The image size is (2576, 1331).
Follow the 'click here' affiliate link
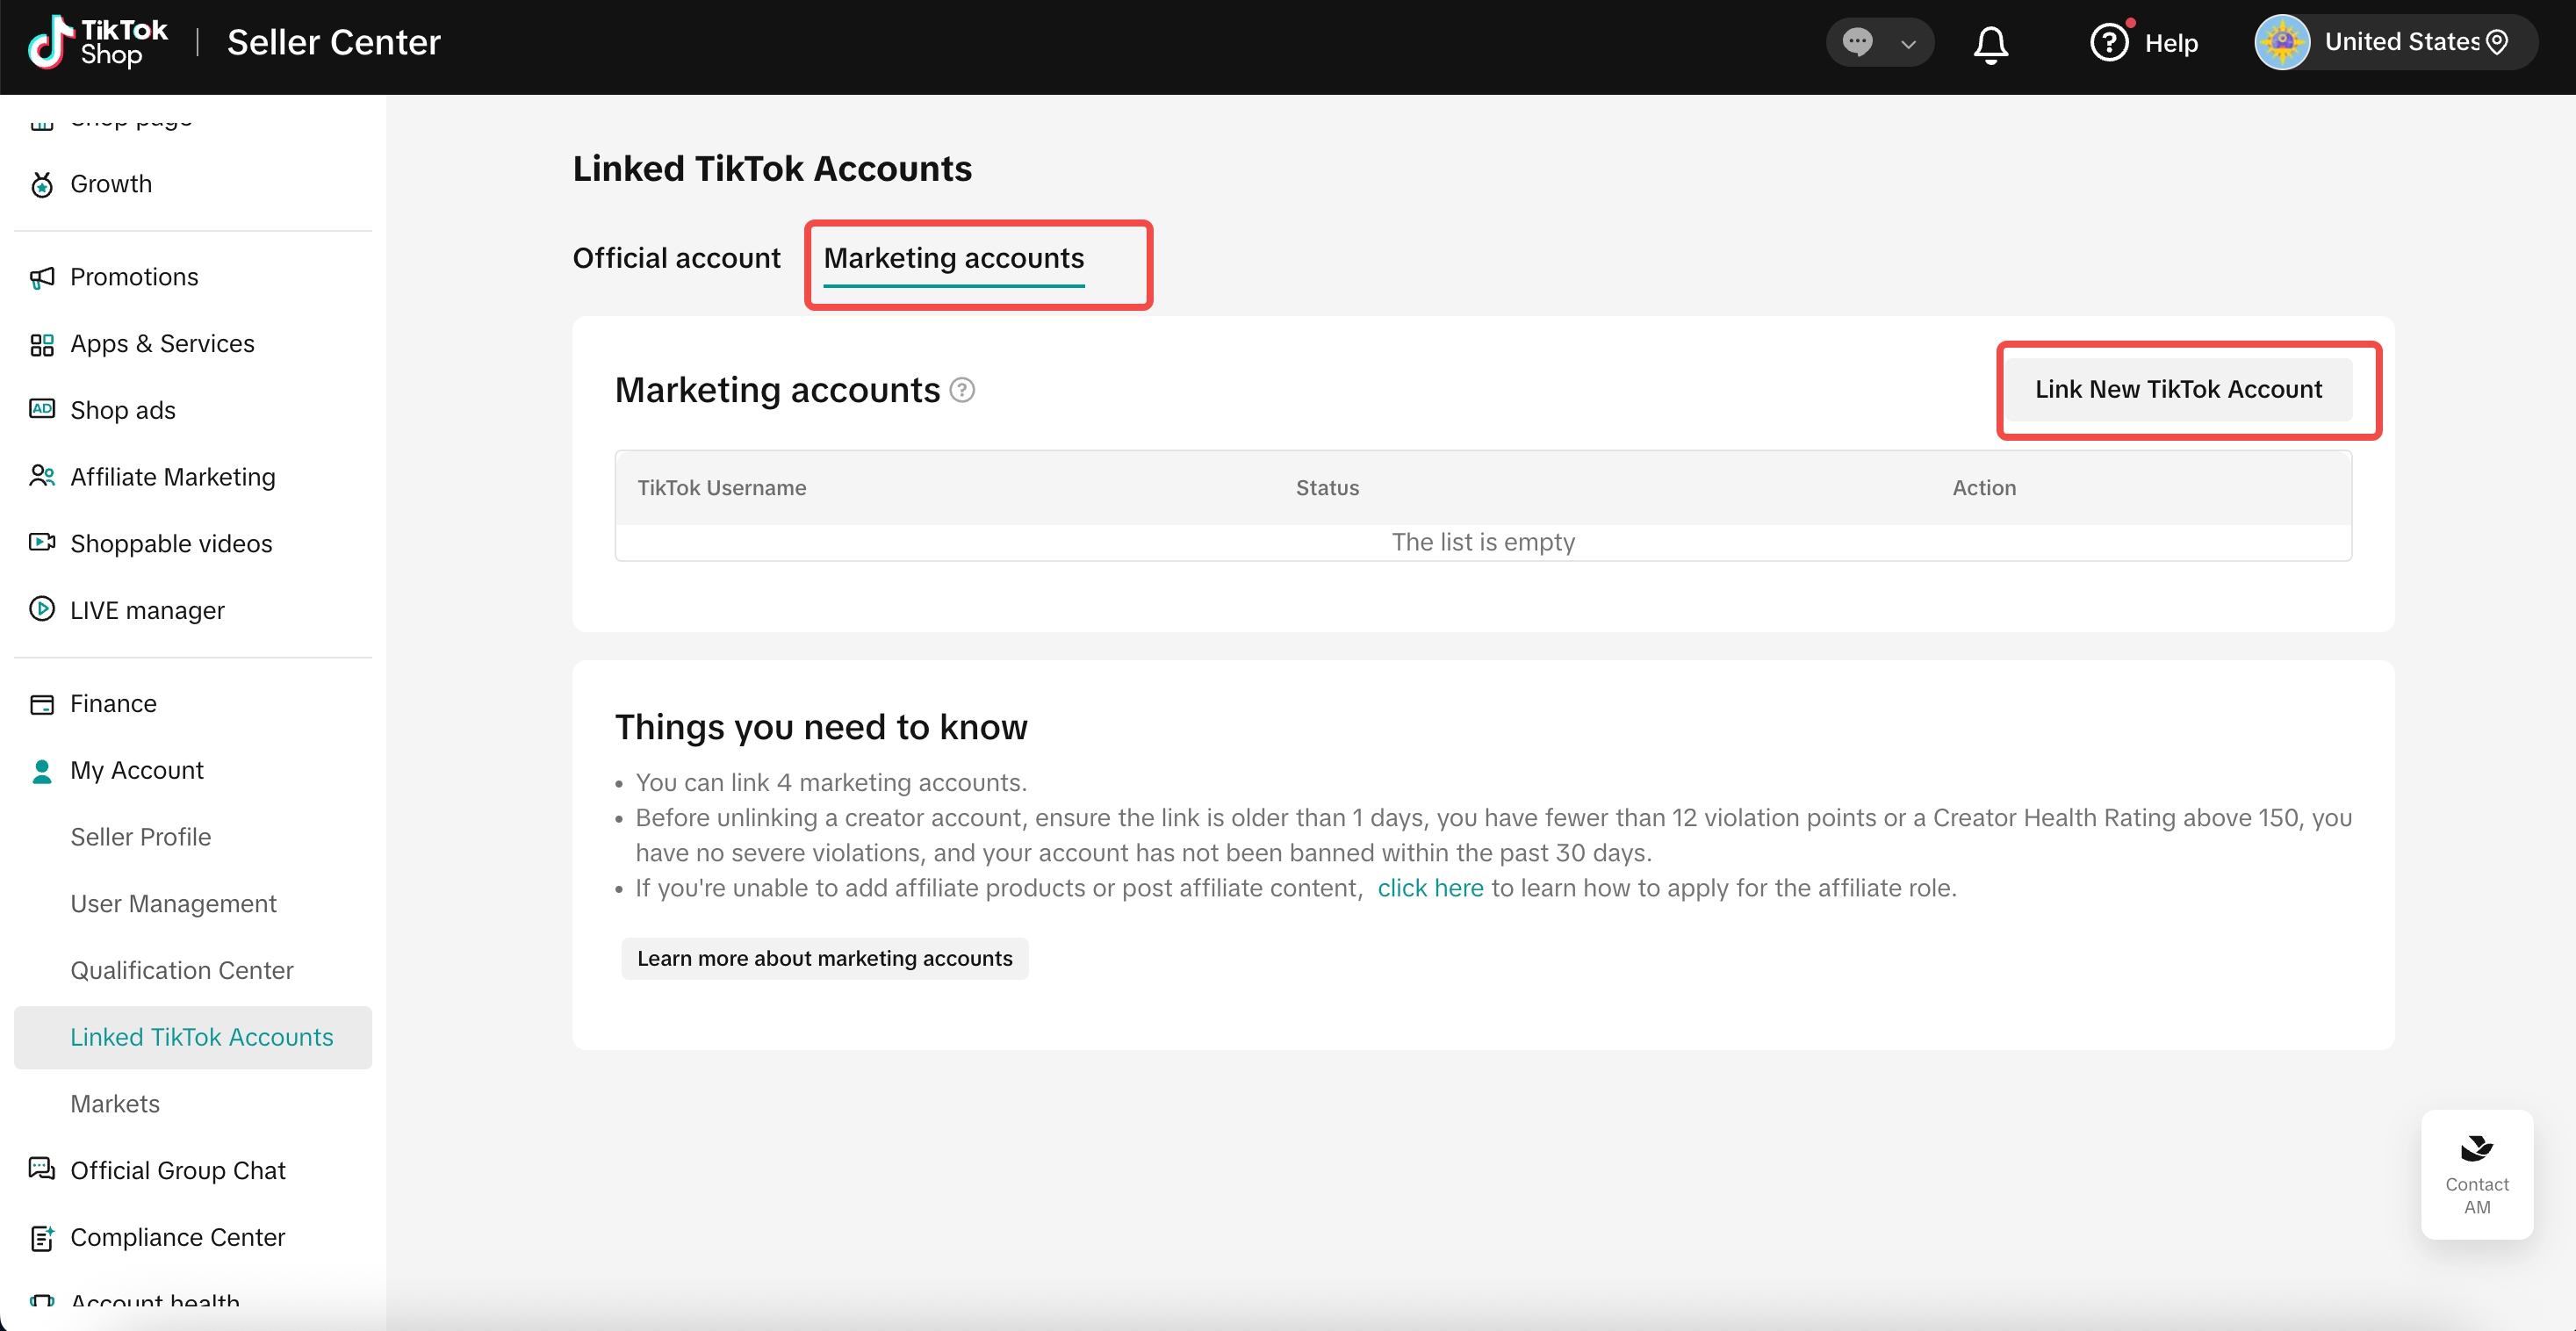coord(1430,888)
